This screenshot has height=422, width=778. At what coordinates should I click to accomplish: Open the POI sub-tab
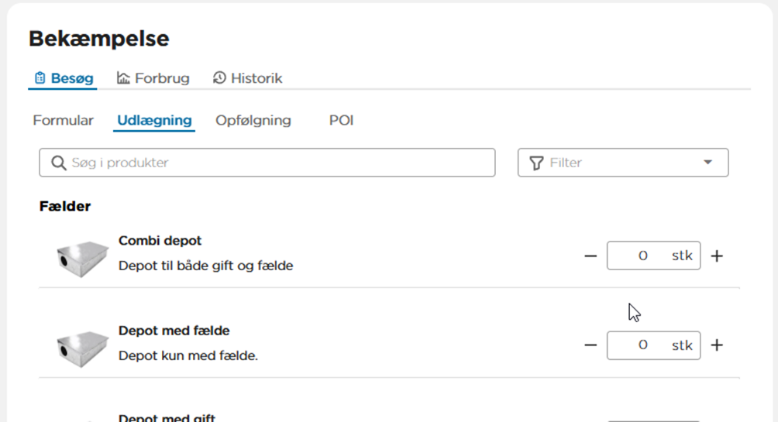tap(341, 121)
